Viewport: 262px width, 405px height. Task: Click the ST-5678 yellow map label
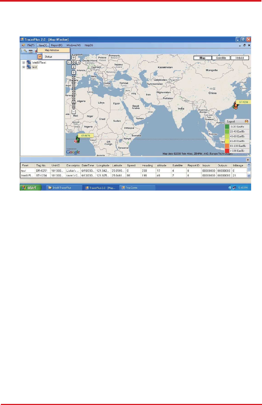click(86, 136)
